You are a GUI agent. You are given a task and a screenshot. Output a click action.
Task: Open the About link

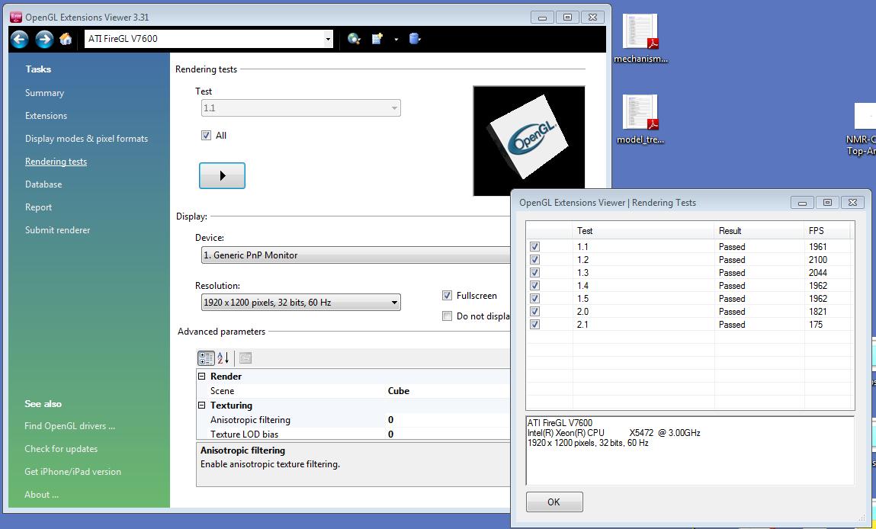[41, 495]
